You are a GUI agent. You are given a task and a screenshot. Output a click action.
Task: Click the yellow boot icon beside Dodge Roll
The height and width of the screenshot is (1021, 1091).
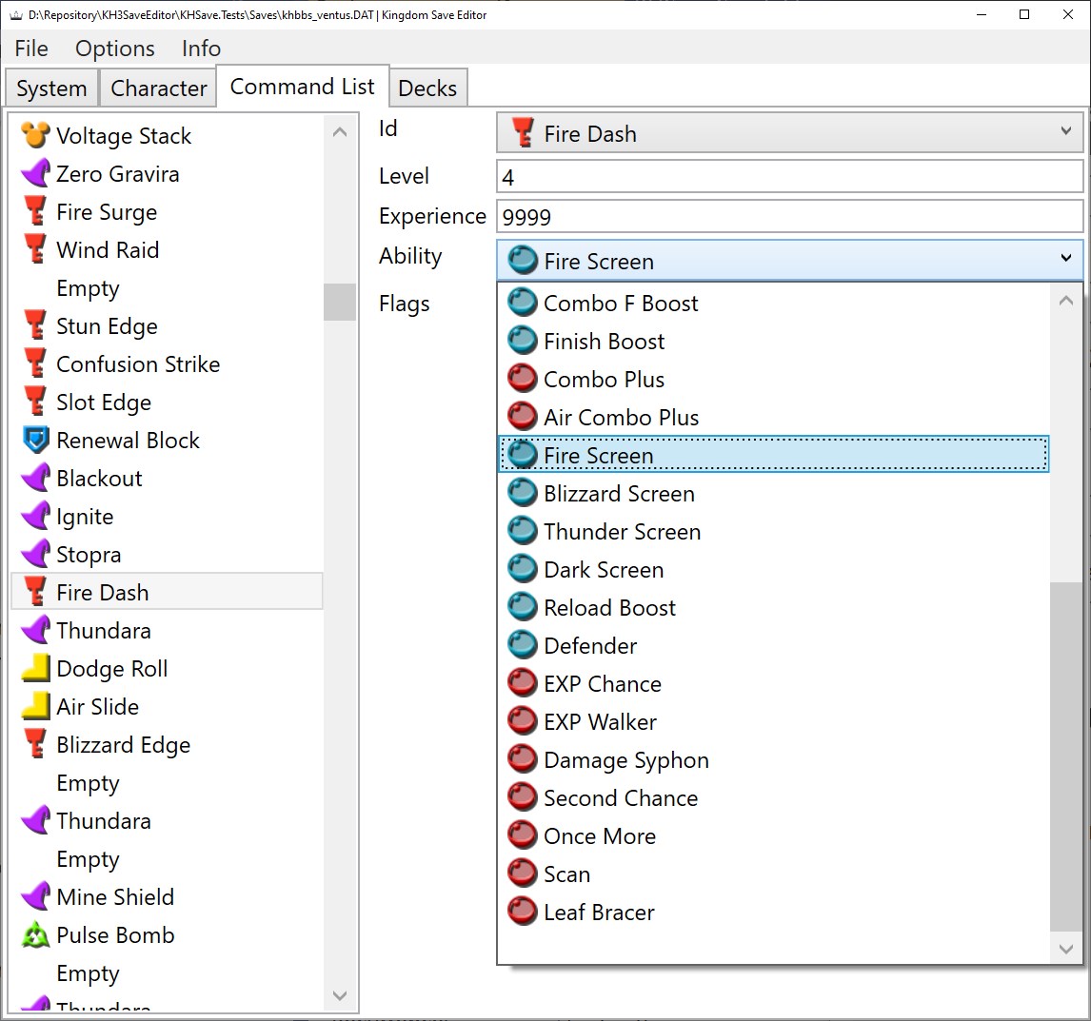[x=35, y=668]
